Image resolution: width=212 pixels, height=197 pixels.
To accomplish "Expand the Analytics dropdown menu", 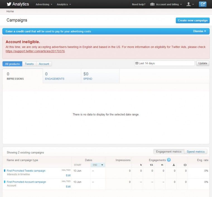I will click(x=64, y=4).
